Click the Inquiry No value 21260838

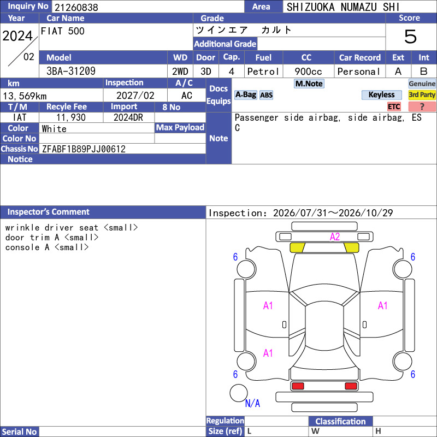[x=76, y=7]
